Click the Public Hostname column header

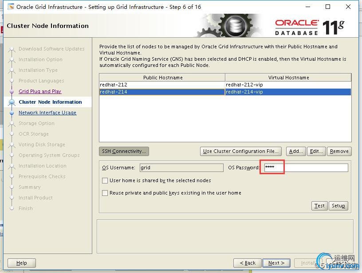coord(162,78)
